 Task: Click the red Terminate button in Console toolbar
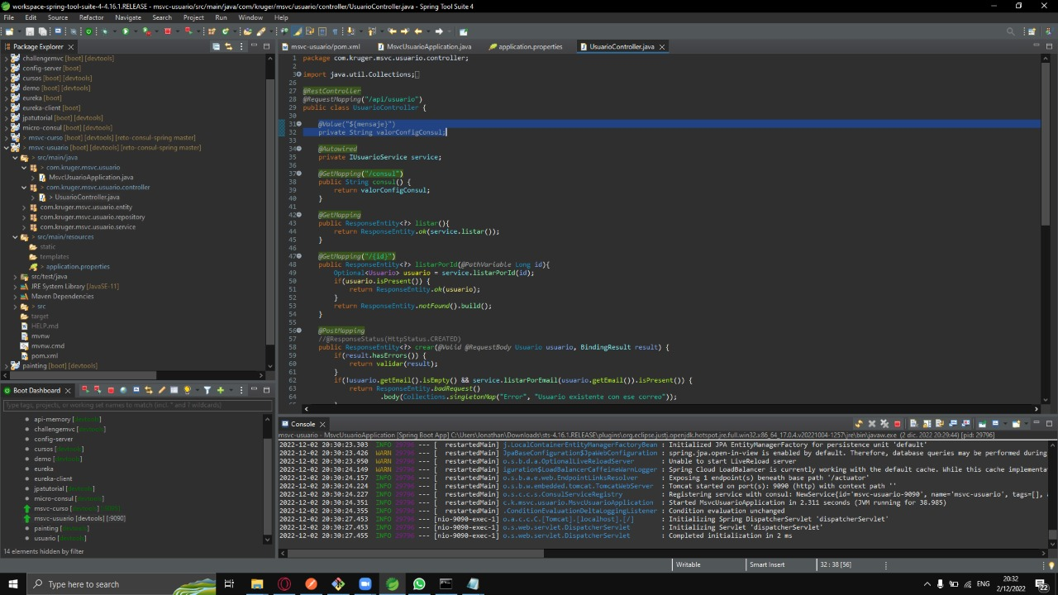898,424
